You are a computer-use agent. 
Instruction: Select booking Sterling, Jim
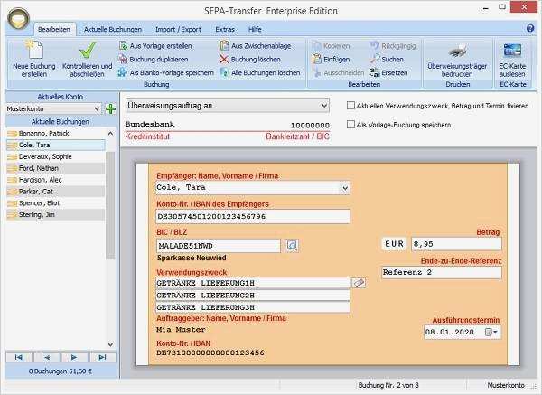click(56, 214)
